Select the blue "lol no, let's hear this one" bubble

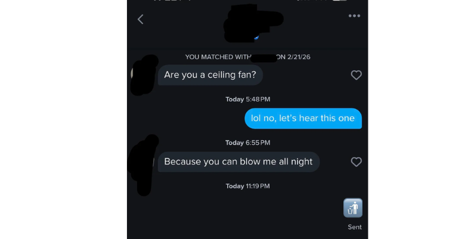(303, 118)
